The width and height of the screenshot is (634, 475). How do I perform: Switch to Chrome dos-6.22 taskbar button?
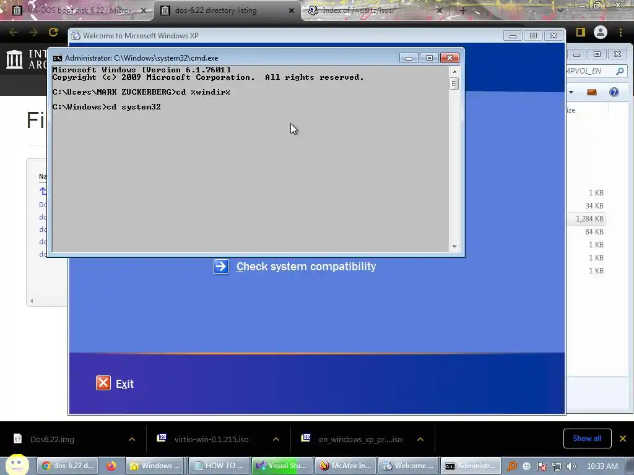(x=68, y=466)
